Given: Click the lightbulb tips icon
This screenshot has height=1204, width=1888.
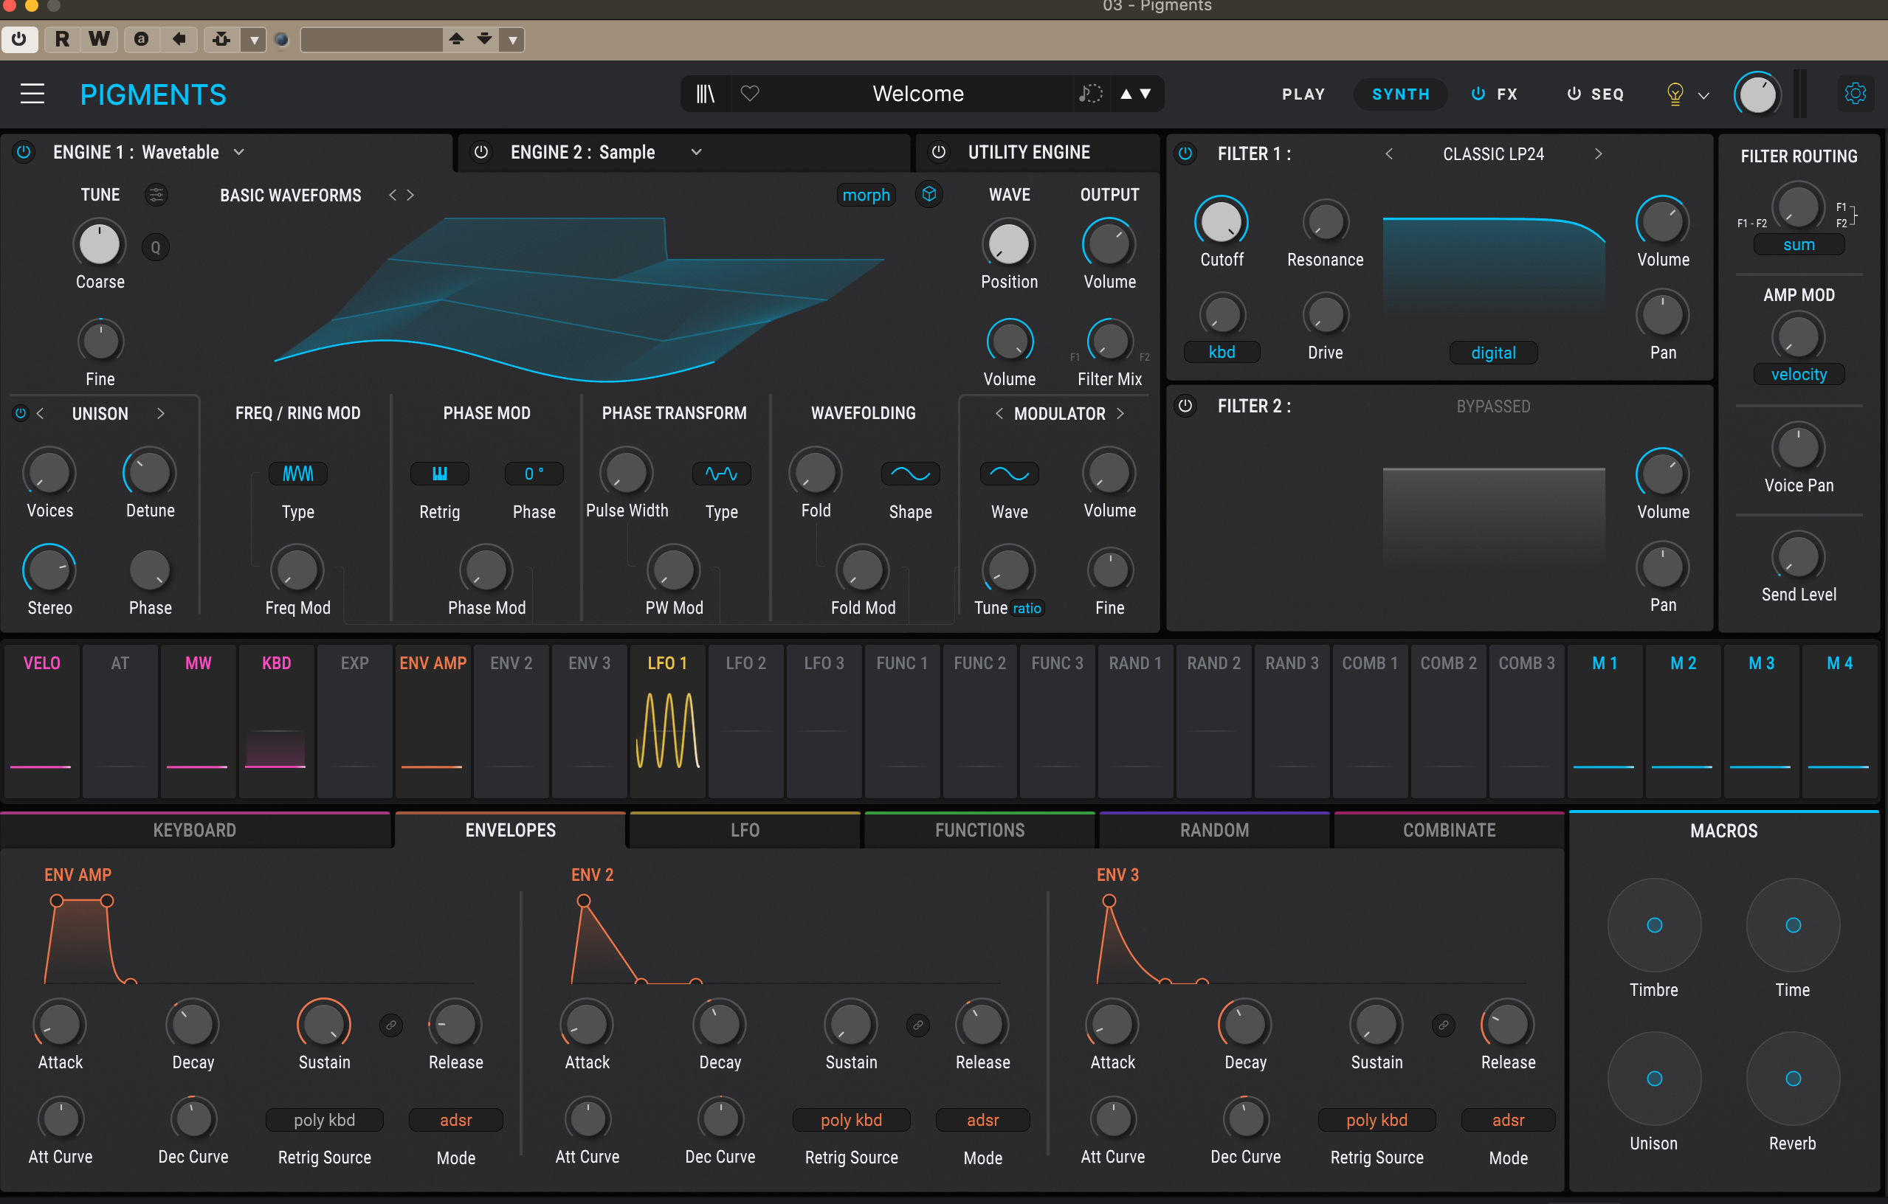Looking at the screenshot, I should (1675, 94).
